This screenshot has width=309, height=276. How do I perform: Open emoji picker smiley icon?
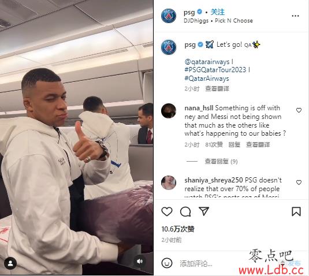167,263
